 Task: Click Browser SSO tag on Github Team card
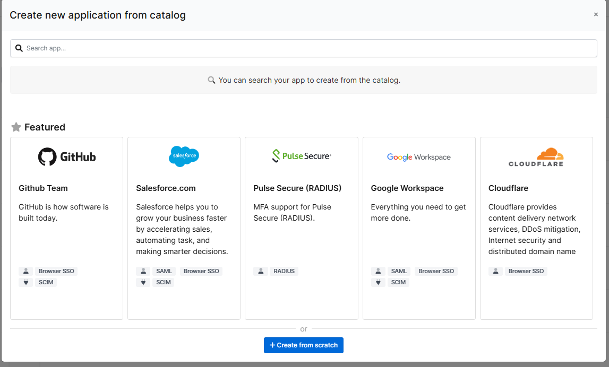pos(56,271)
